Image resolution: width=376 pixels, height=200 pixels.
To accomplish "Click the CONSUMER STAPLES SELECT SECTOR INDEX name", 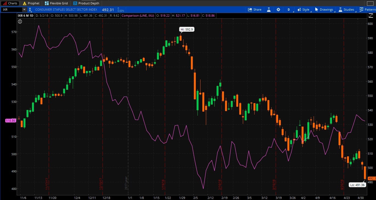I will [66, 10].
